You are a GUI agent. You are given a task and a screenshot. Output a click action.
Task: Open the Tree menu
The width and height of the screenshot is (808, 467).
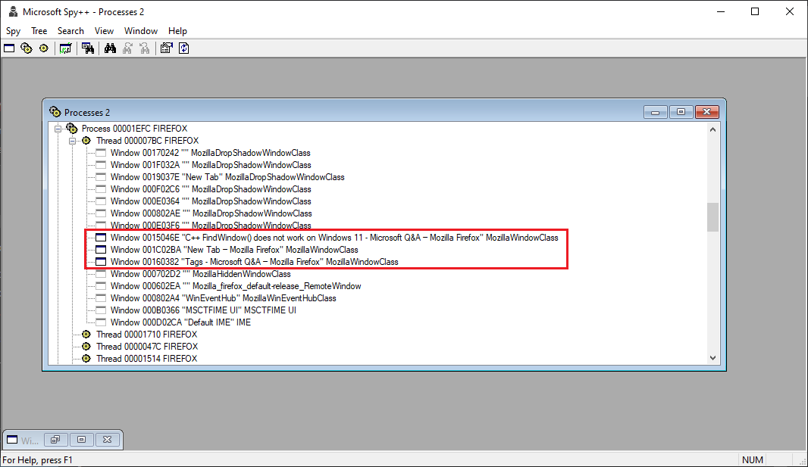click(39, 31)
